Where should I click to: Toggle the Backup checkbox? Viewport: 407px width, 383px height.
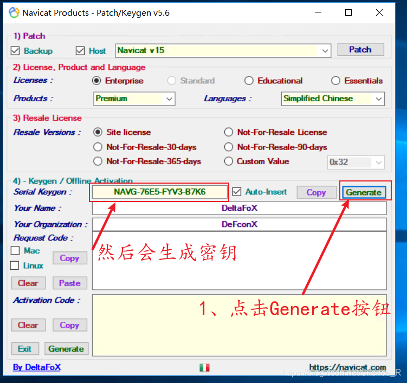(15, 51)
